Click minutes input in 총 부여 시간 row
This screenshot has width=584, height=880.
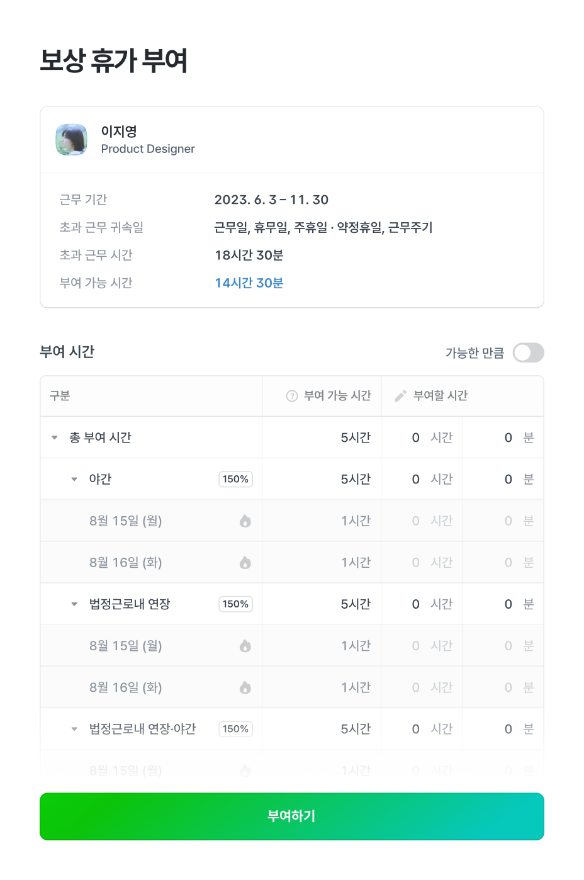(x=508, y=437)
